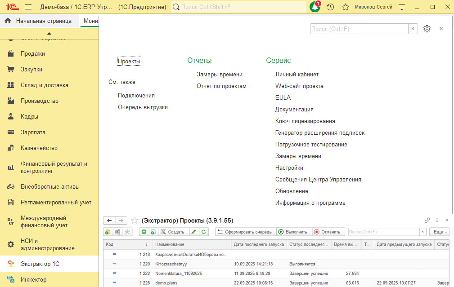Click the 1C logo icon
This screenshot has height=287, width=454.
[x=12, y=7]
